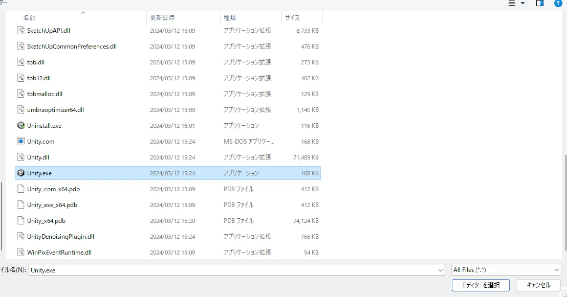Click the 2024/03/12 16:01 date of Uninstall.exe

[172, 126]
